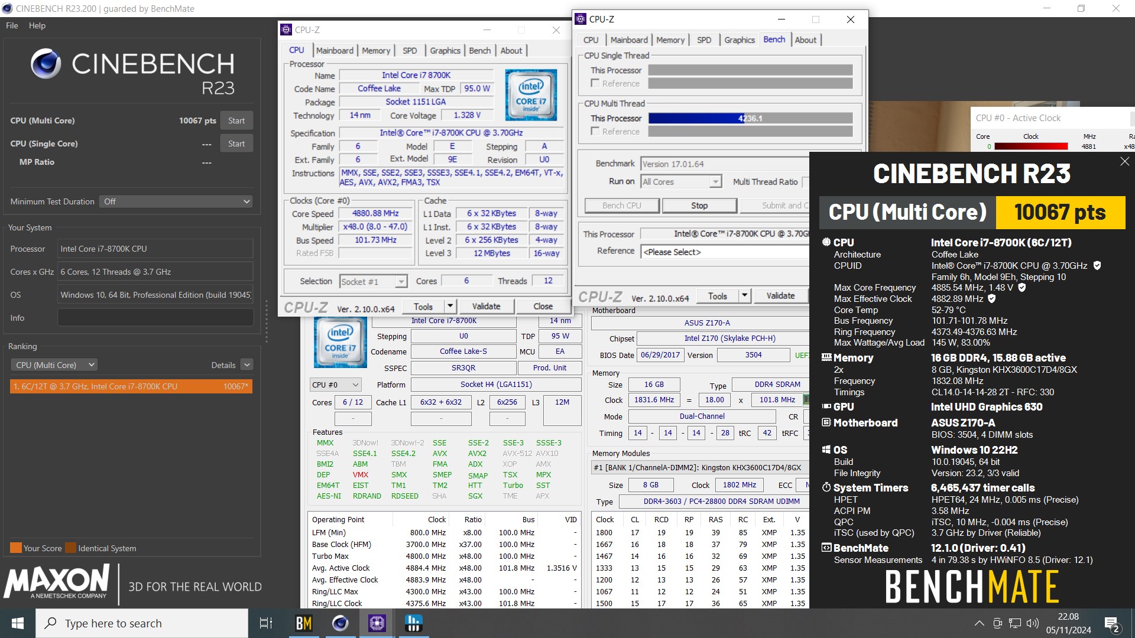This screenshot has width=1135, height=638.
Task: Expand Tools arrow in left CPU-Z
Action: tap(450, 307)
